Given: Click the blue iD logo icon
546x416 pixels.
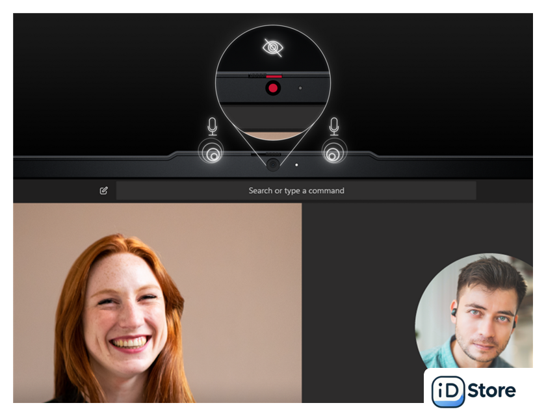Looking at the screenshot, I should coord(448,391).
